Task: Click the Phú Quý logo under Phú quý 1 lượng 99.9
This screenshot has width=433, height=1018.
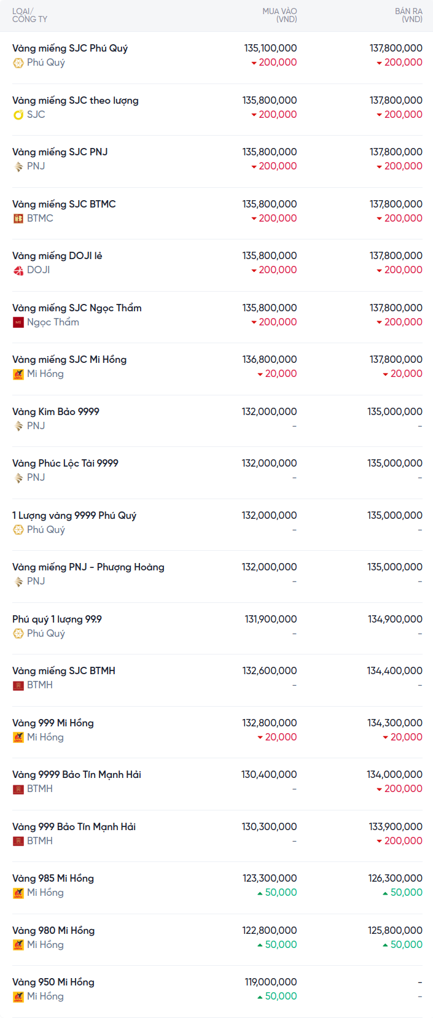Action: pyautogui.click(x=18, y=634)
